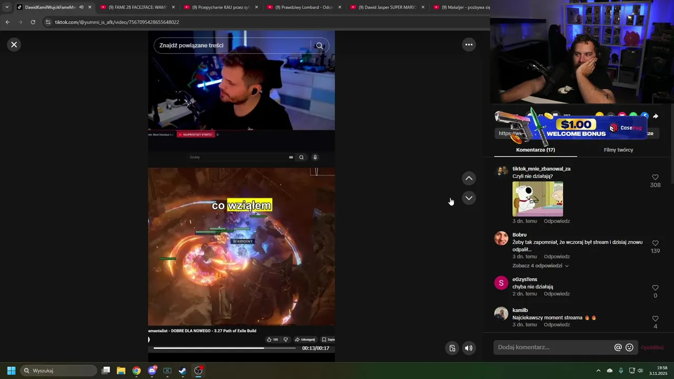The image size is (674, 379).
Task: Mute the TikTok tab via speaker icon
Action: [81, 7]
